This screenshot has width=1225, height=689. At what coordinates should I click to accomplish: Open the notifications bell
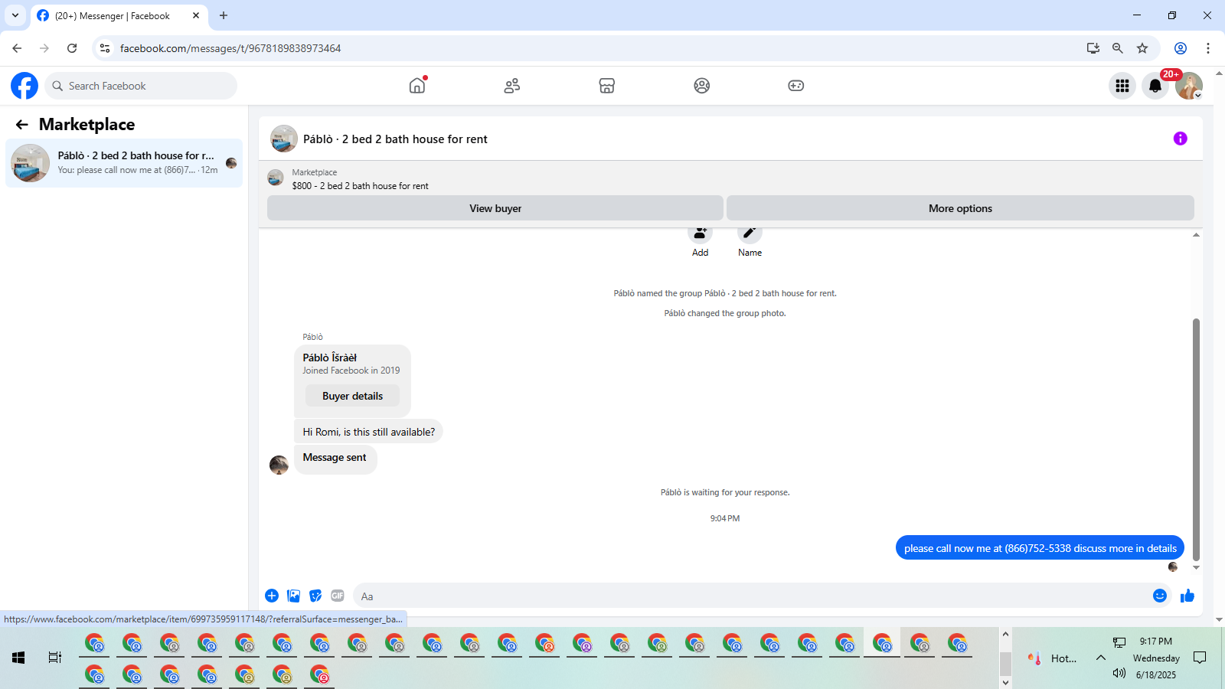point(1155,86)
